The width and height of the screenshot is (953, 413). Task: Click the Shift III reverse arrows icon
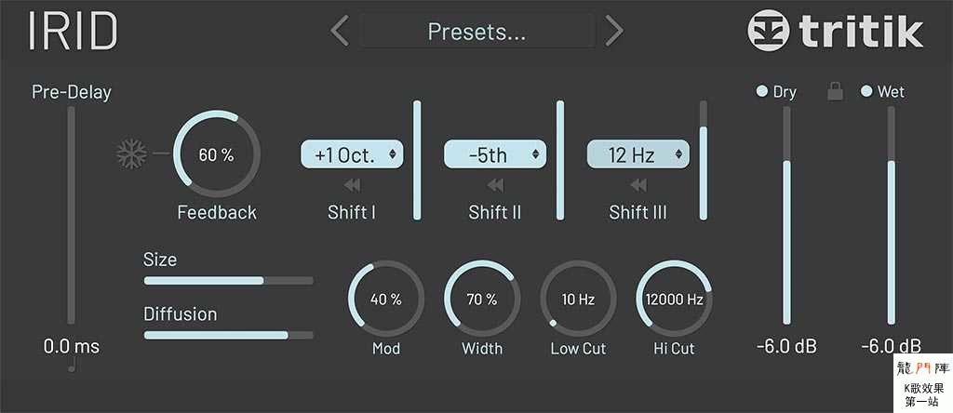coord(638,184)
